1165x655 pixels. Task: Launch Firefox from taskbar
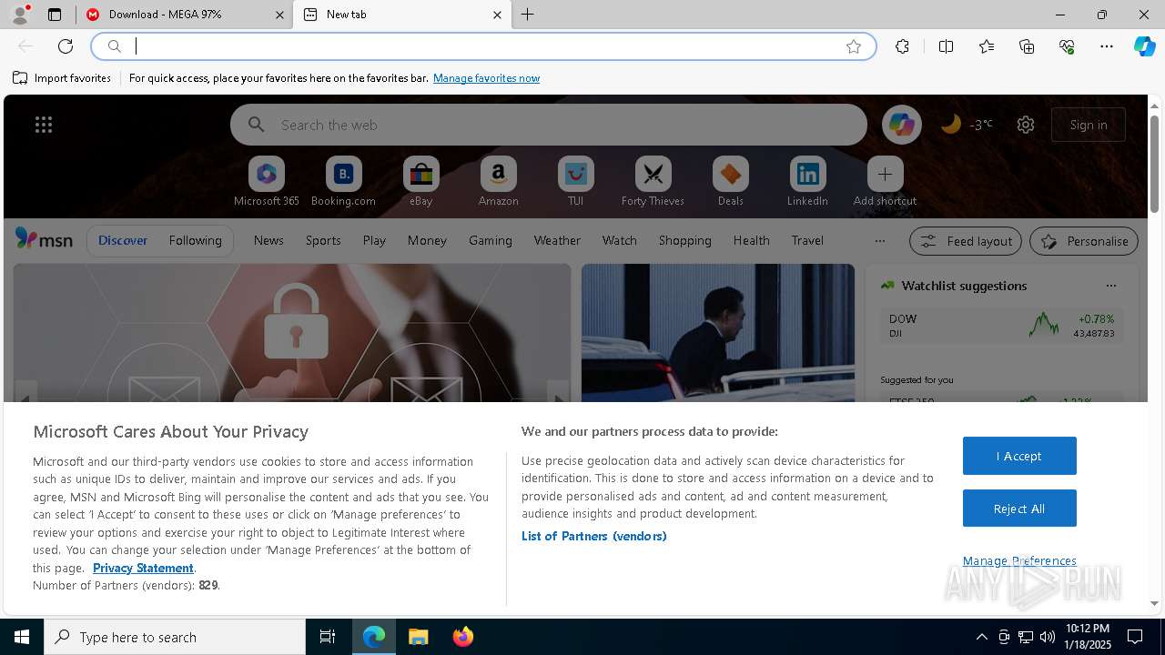coord(463,637)
